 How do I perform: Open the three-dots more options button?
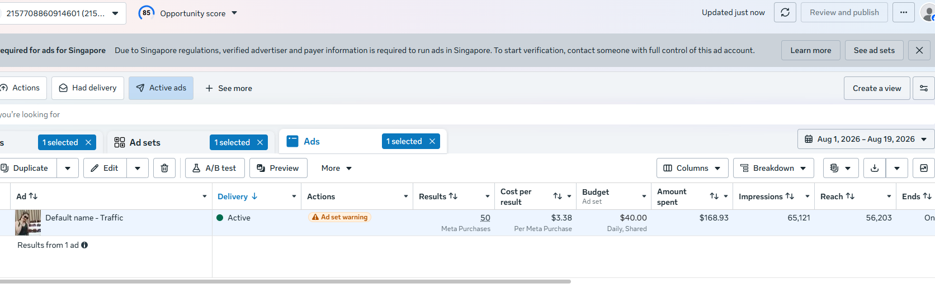tap(904, 12)
